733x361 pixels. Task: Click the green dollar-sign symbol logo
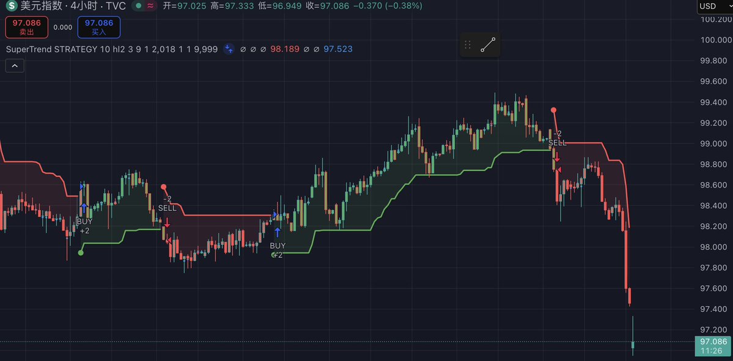(x=11, y=6)
